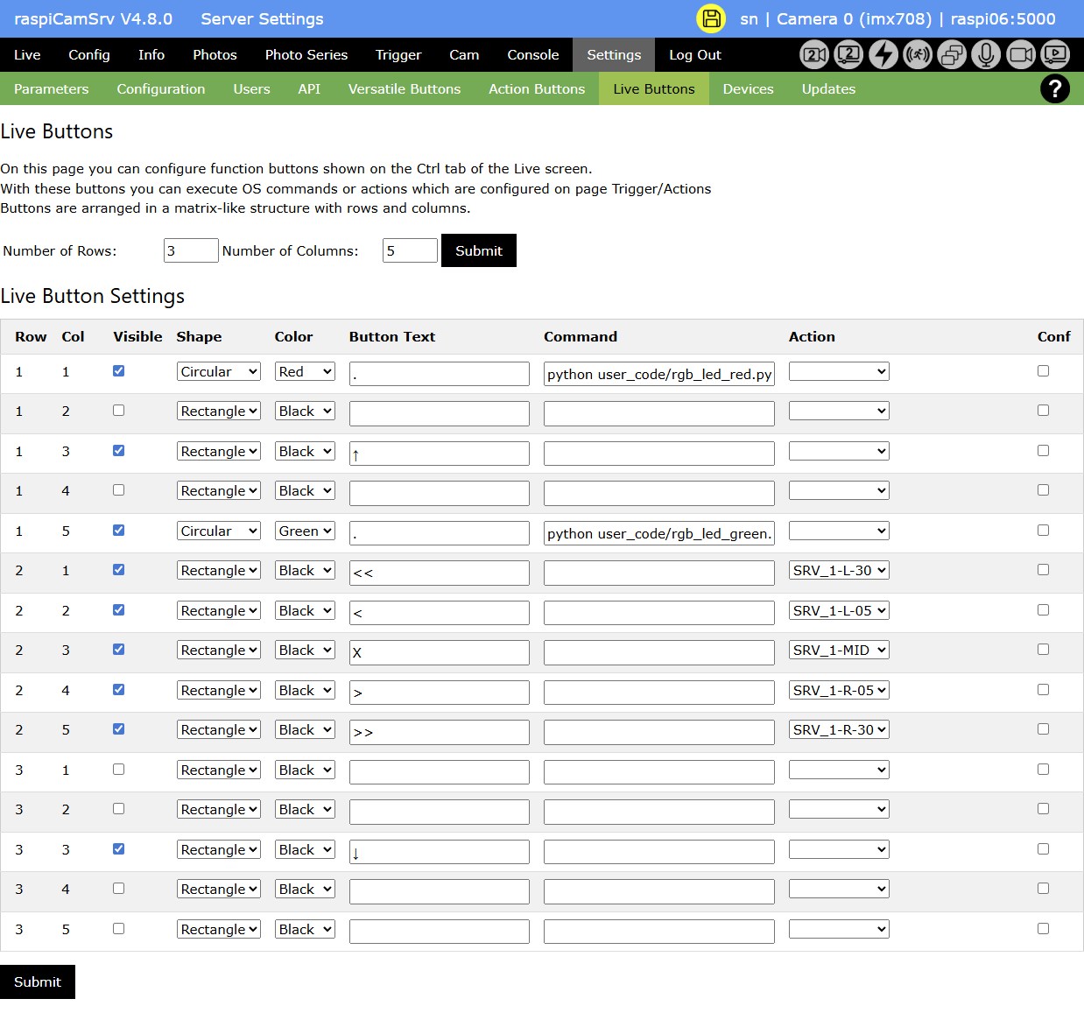Click the motion detection running-person icon
The width and height of the screenshot is (1084, 1013).
click(x=917, y=54)
